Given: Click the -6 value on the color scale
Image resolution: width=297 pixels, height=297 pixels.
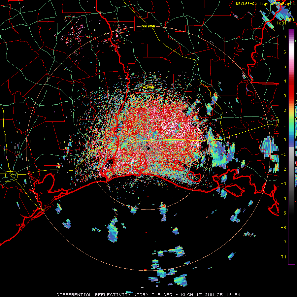Looking at the screenshot, I should click(283, 228).
